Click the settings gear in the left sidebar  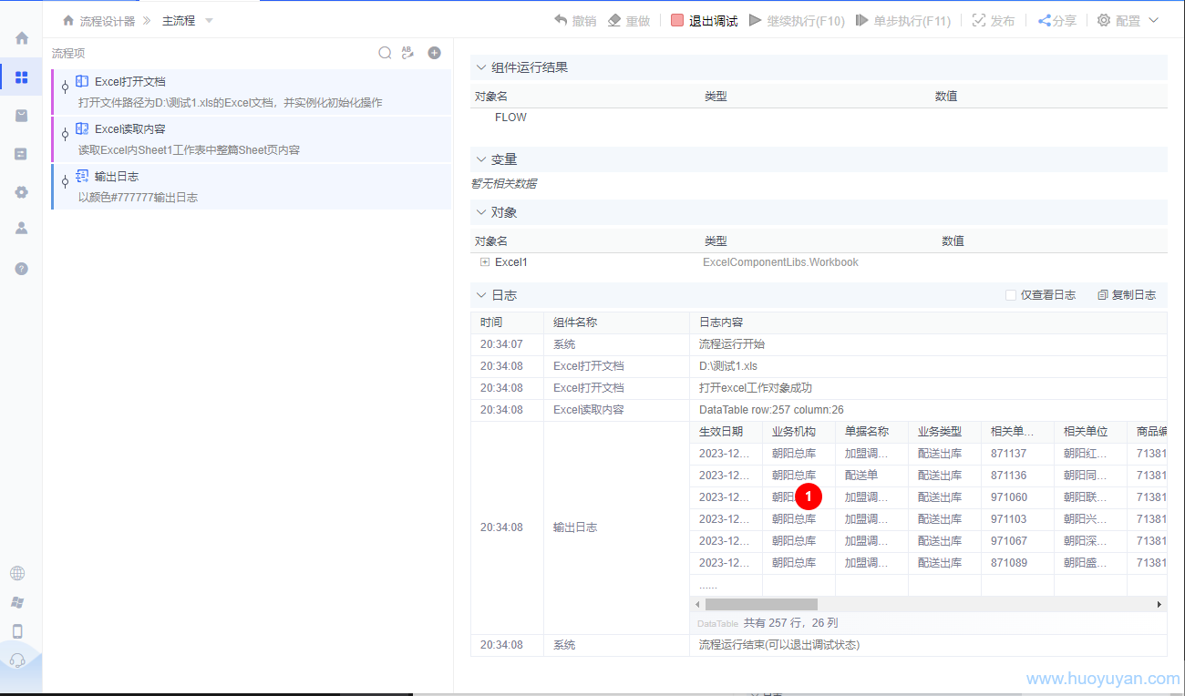click(21, 191)
